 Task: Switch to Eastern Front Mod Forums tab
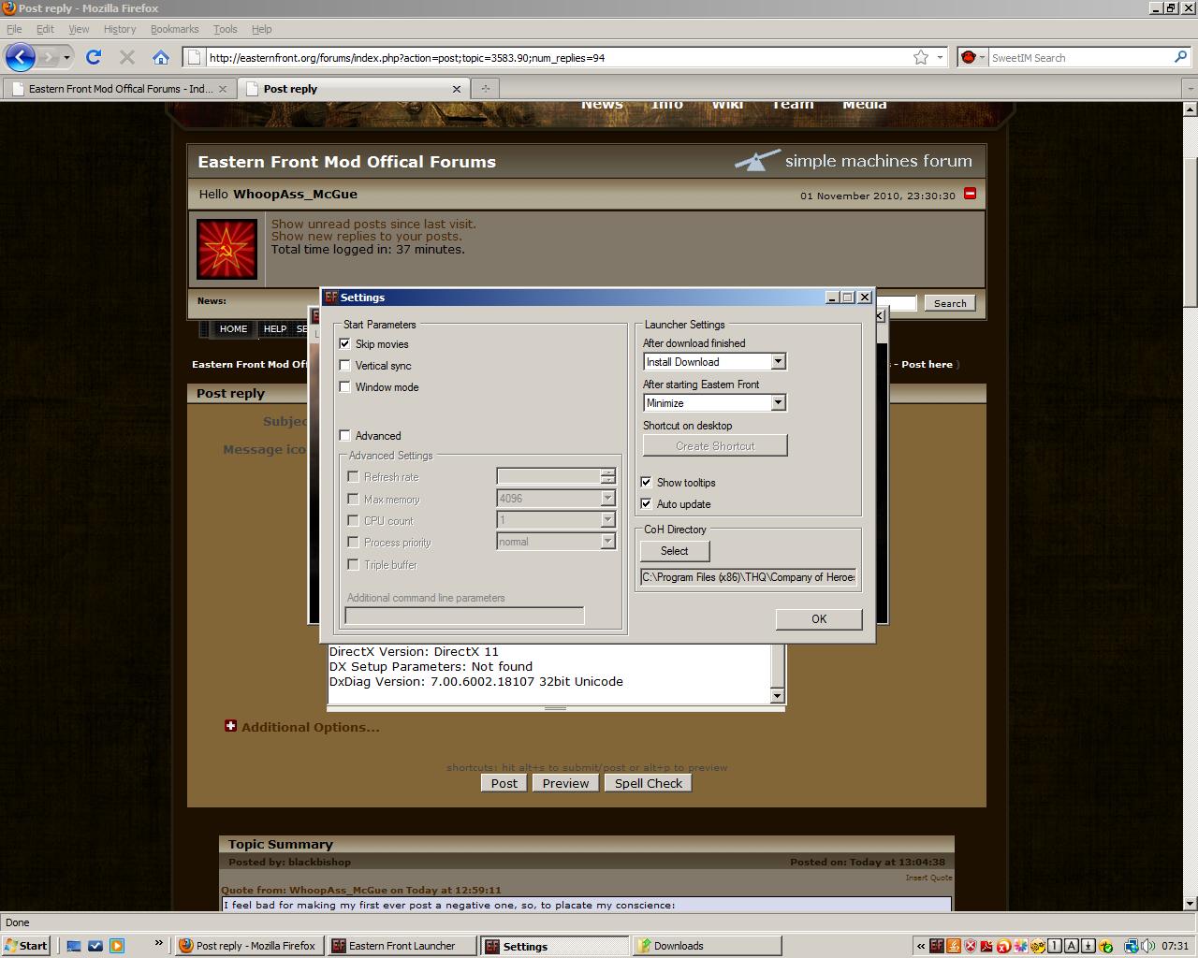click(119, 89)
